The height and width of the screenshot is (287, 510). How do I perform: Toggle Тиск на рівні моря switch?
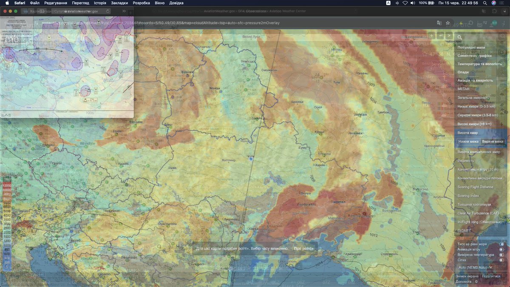[x=501, y=244]
